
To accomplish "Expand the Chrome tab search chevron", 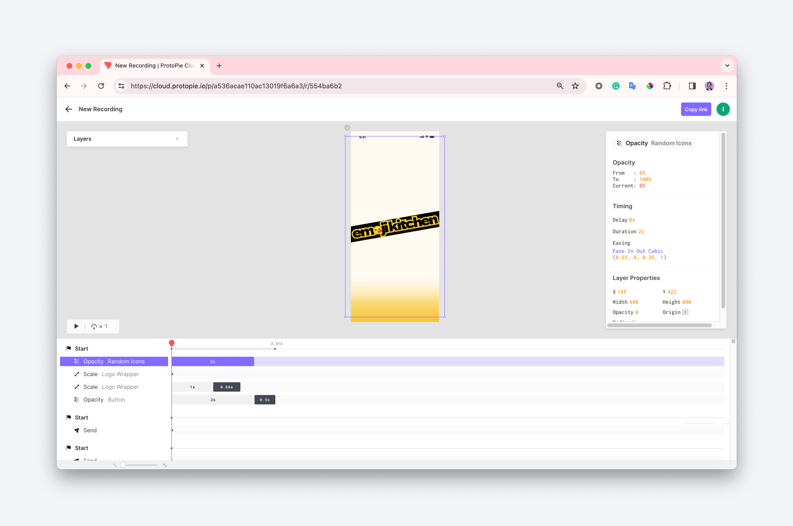I will click(x=727, y=66).
